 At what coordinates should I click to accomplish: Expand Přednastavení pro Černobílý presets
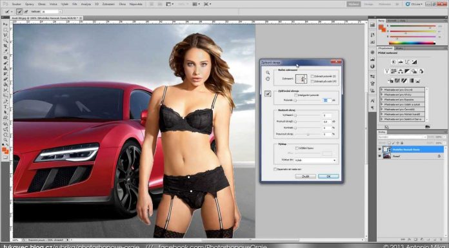382,109
